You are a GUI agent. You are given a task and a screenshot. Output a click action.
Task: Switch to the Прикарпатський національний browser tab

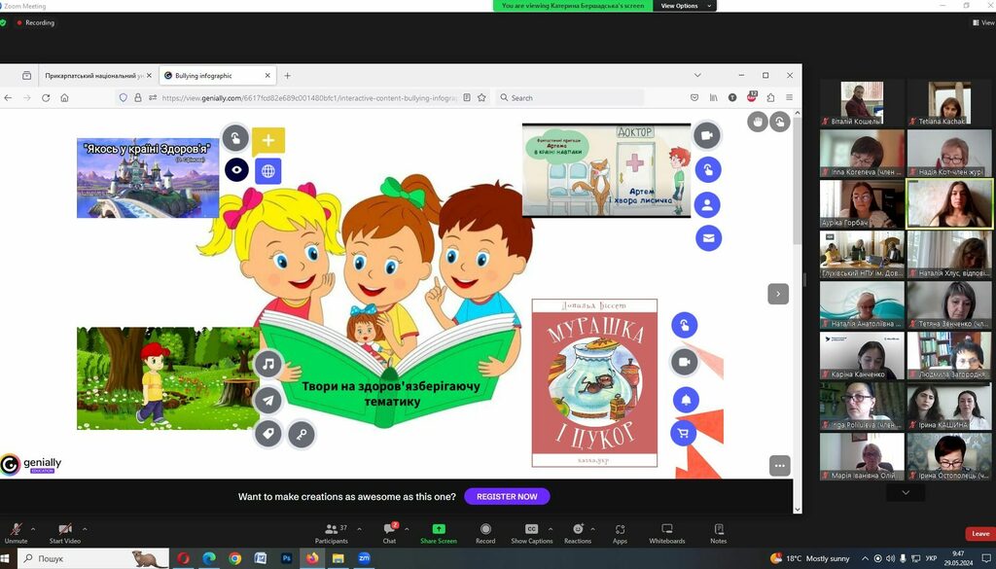tap(93, 75)
